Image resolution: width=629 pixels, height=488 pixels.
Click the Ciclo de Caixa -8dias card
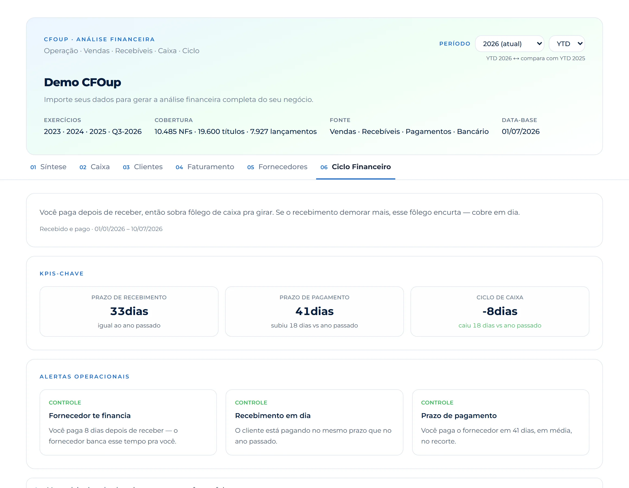point(500,312)
